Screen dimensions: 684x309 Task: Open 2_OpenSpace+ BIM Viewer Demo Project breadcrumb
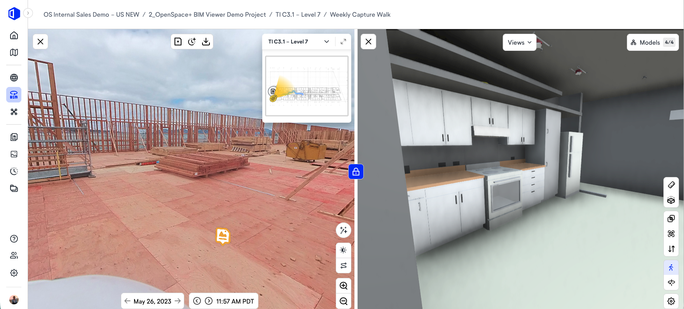pyautogui.click(x=207, y=14)
